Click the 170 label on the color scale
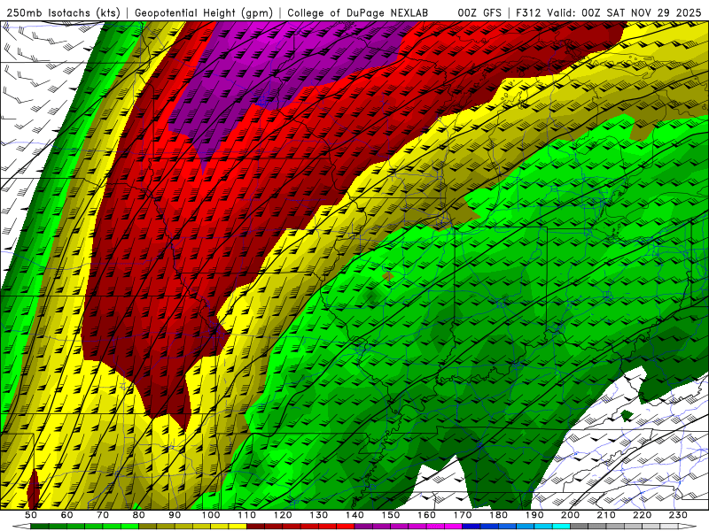The height and width of the screenshot is (531, 709). pos(463,515)
